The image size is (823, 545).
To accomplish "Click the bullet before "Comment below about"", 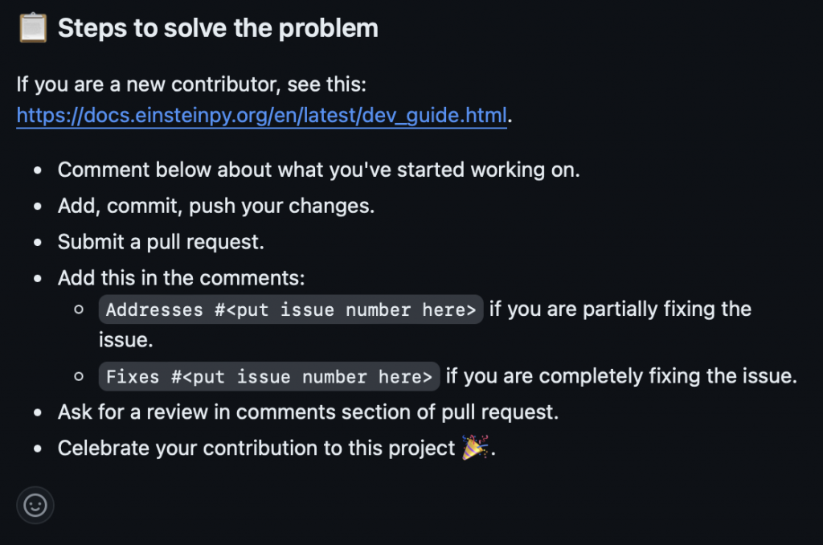I will 38,170.
